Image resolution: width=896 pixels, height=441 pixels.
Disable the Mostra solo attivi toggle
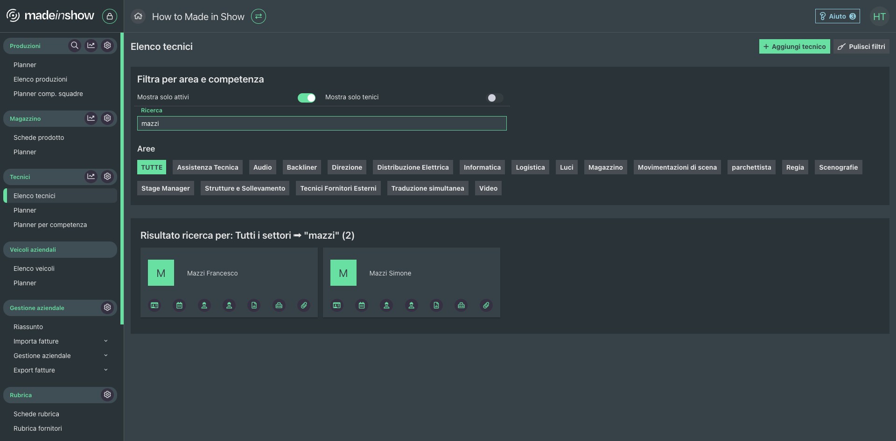coord(307,98)
